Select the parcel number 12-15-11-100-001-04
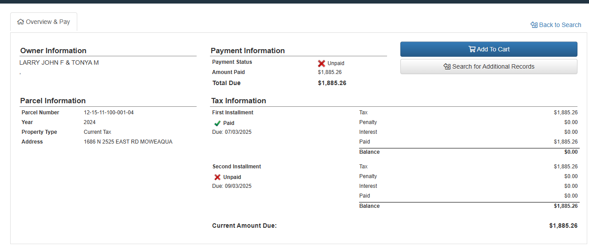This screenshot has height=249, width=589. (109, 113)
